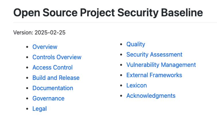This screenshot has width=217, height=122.
Task: Open the Security Assessment link
Action: 154,55
